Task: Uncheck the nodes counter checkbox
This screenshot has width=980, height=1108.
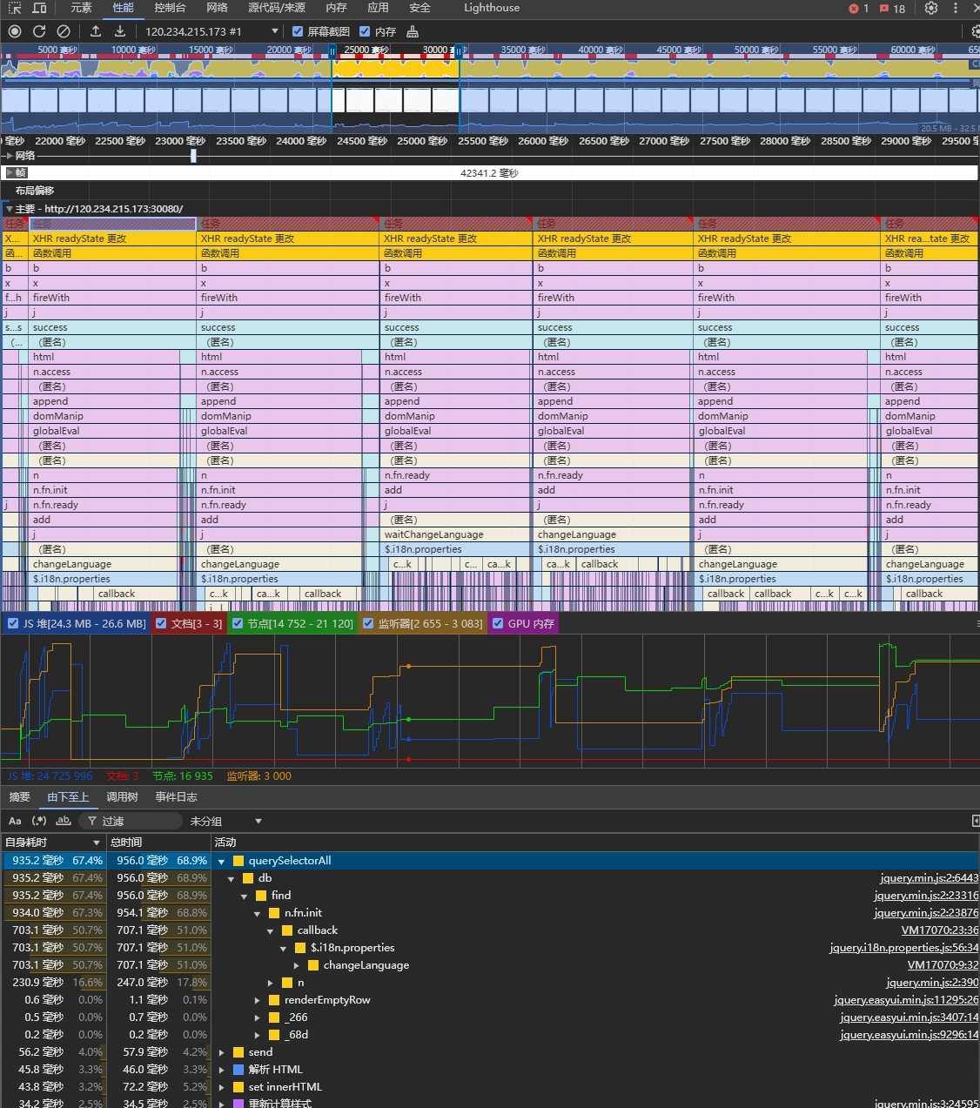Action: point(237,623)
